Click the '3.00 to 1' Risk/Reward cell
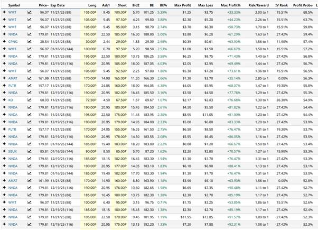 click(262, 12)
